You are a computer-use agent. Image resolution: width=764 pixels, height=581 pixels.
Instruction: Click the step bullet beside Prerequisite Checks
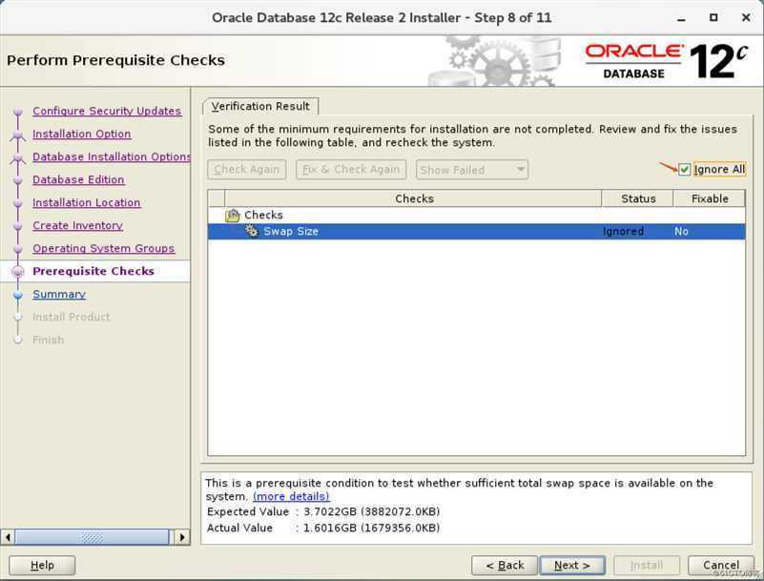pos(18,272)
